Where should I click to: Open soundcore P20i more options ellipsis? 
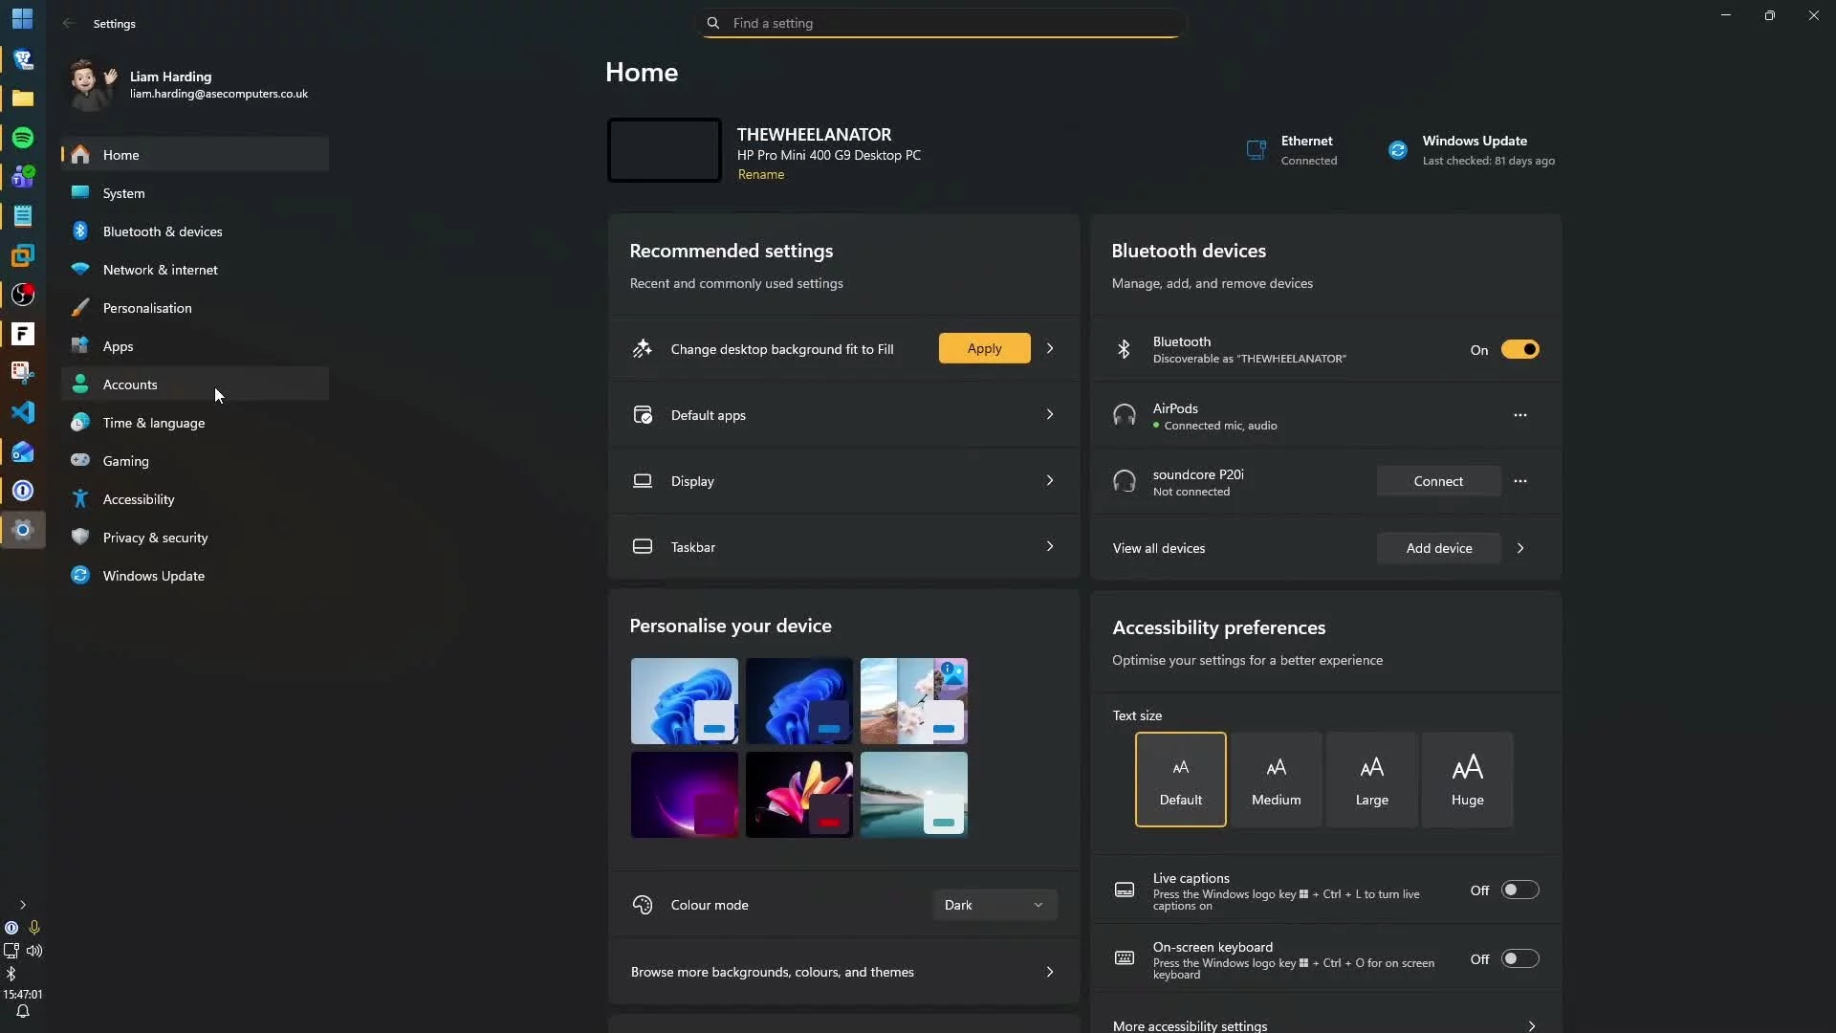point(1519,481)
